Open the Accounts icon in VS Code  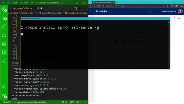coord(4,87)
